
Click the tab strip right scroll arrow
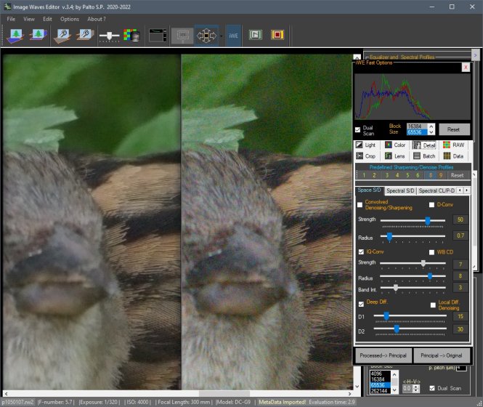click(x=467, y=190)
